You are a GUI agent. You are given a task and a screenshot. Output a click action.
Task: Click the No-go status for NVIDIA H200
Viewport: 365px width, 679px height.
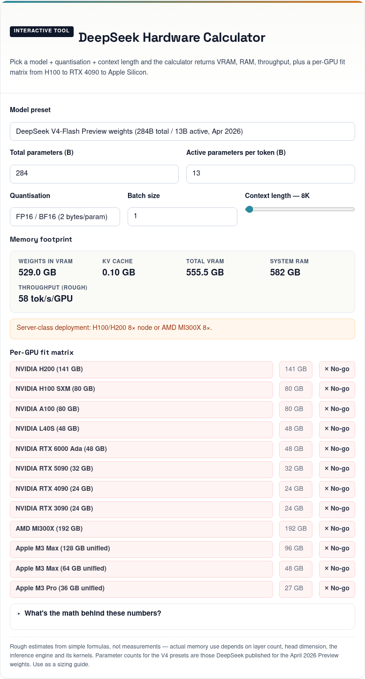[x=337, y=369]
